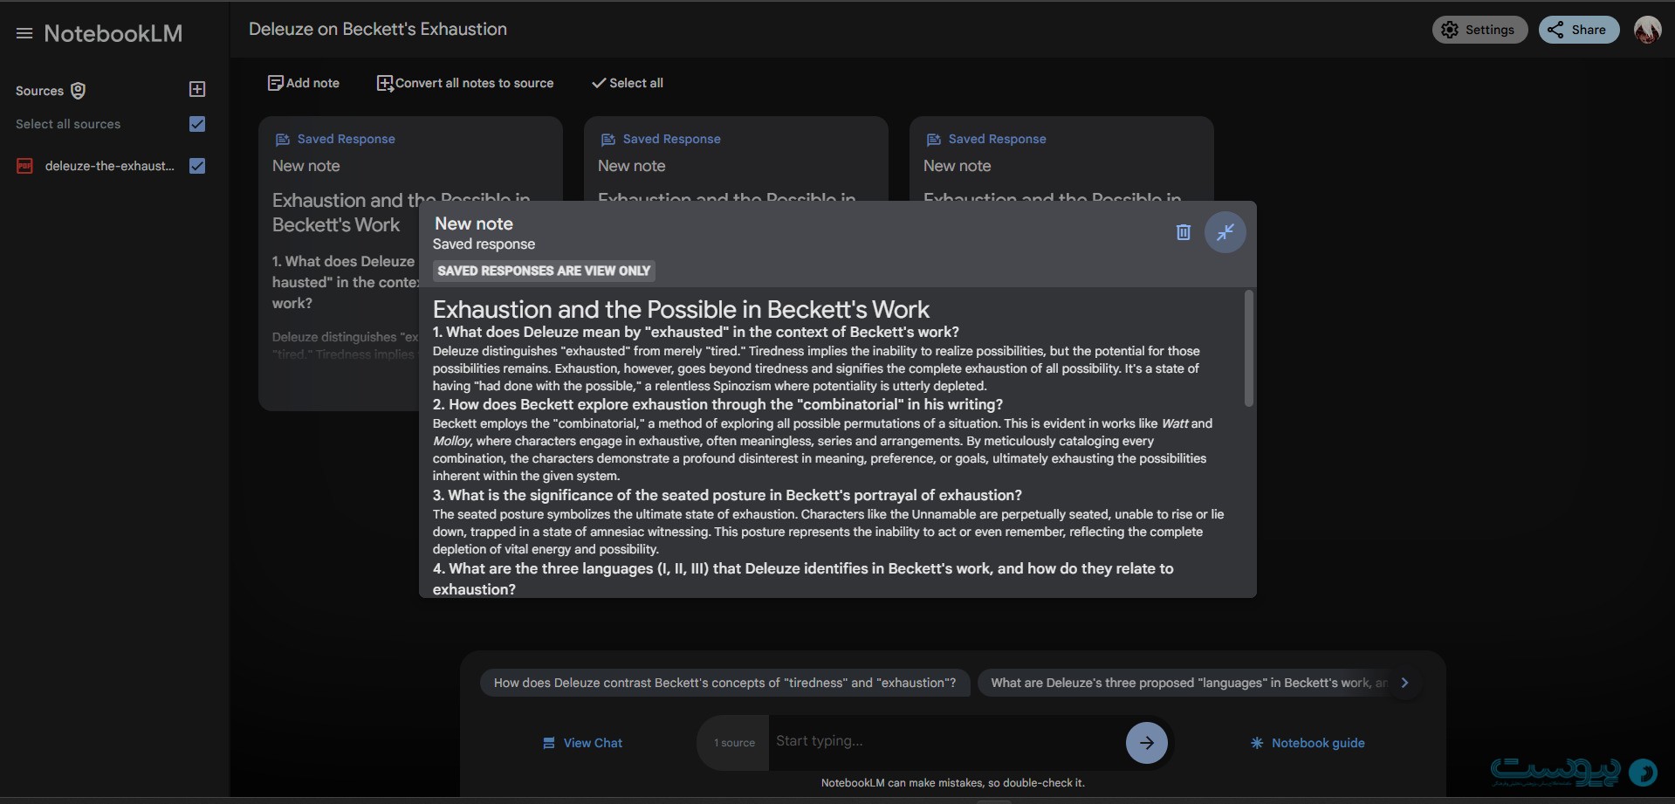Uncheck the deleuze-the-exhaust source checkbox
This screenshot has width=1675, height=804.
[x=197, y=166]
